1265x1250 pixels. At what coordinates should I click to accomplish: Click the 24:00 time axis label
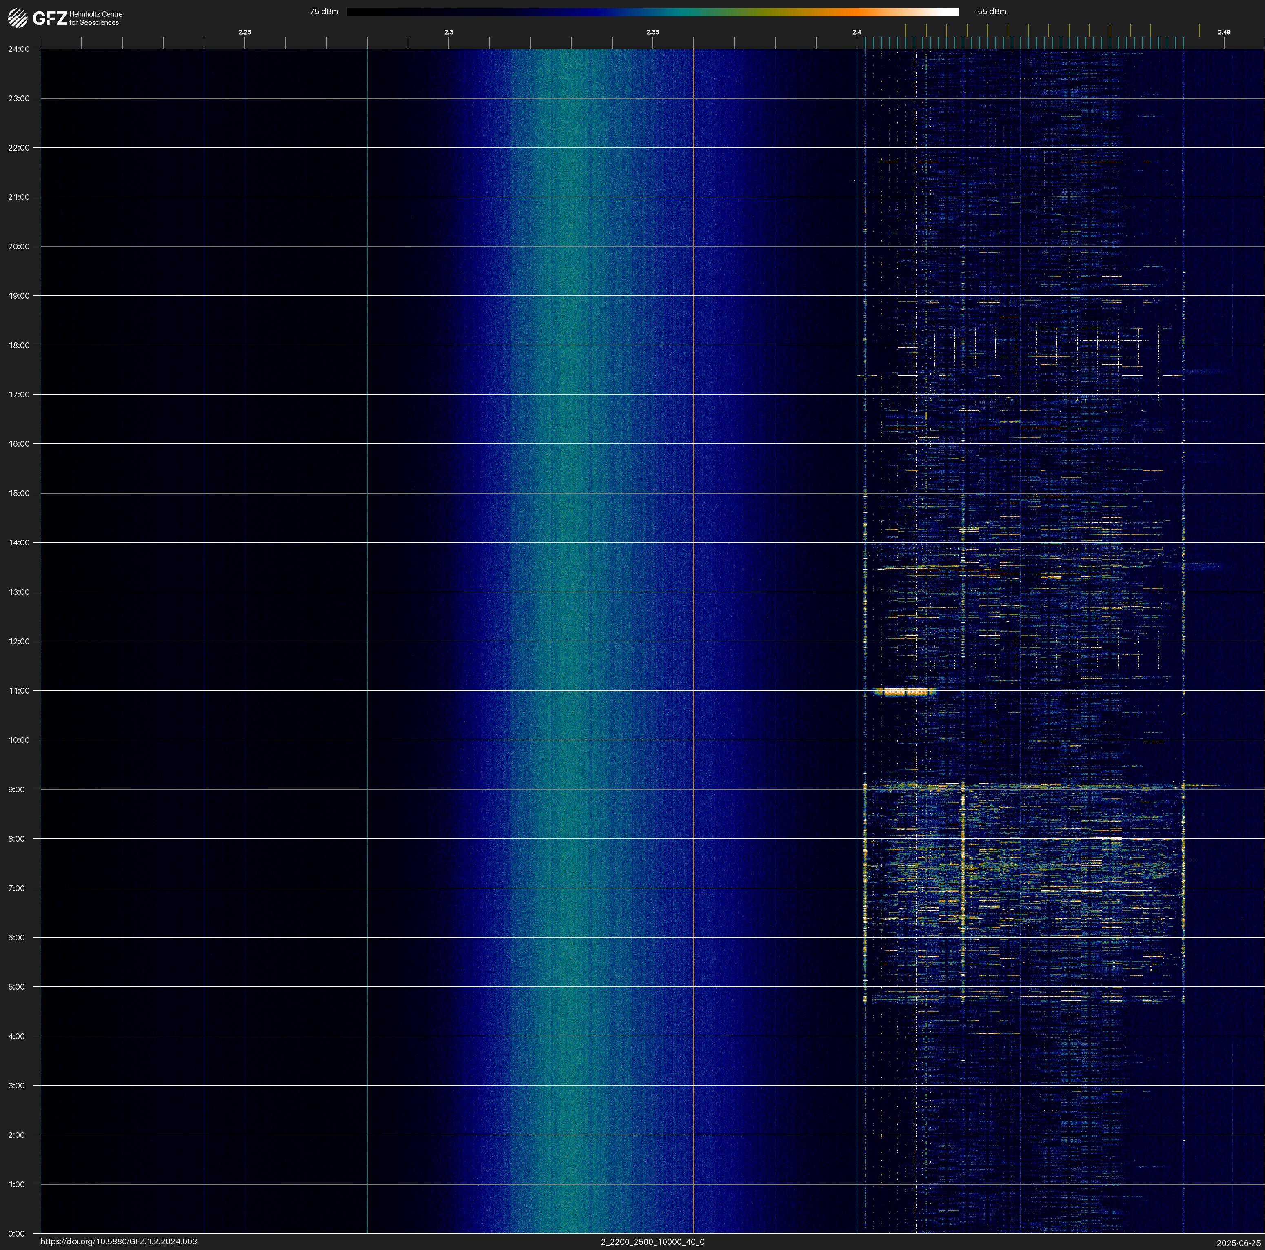pyautogui.click(x=19, y=49)
